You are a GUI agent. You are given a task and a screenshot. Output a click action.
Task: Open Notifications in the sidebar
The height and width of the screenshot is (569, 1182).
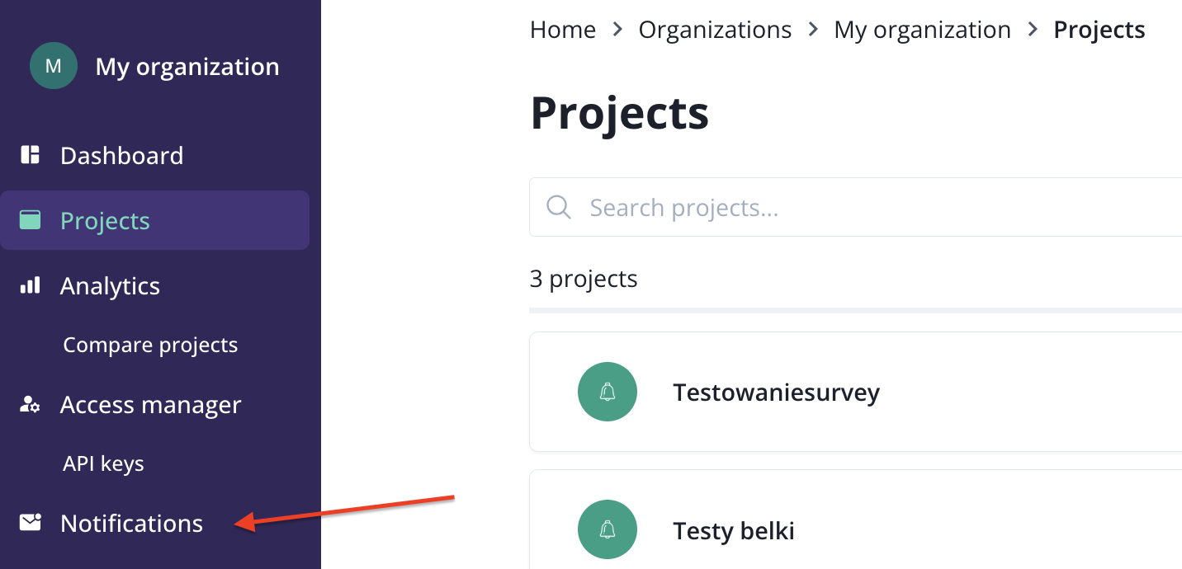click(x=131, y=523)
